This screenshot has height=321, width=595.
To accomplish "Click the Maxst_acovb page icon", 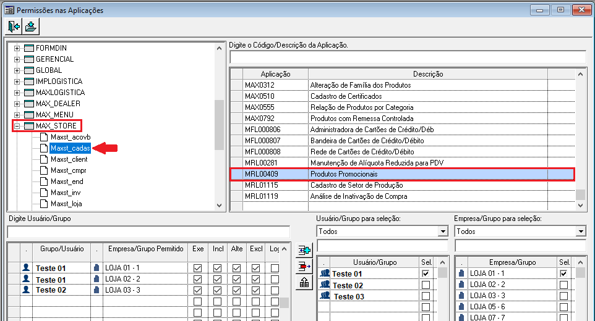I will pos(44,137).
